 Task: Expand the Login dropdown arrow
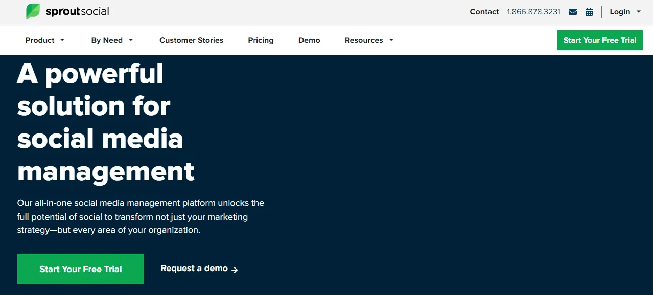point(639,12)
